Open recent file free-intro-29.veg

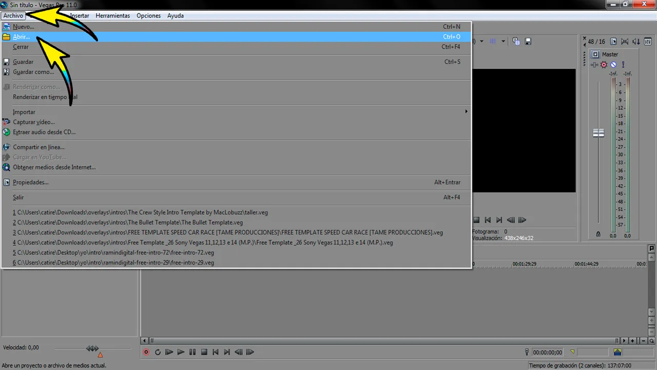coord(236,263)
